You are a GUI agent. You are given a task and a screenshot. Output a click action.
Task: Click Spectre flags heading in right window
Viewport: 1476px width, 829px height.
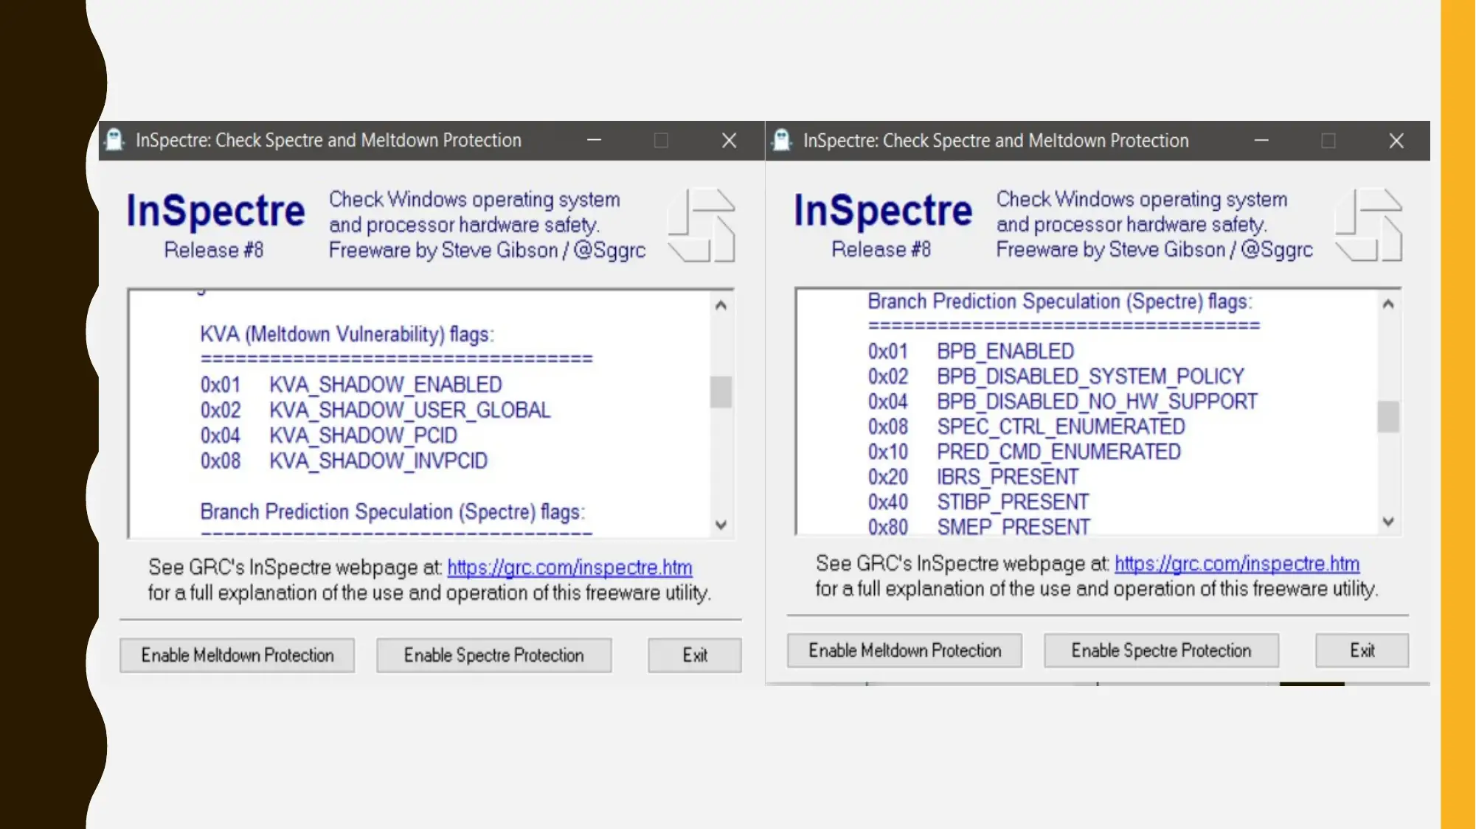pos(1060,301)
